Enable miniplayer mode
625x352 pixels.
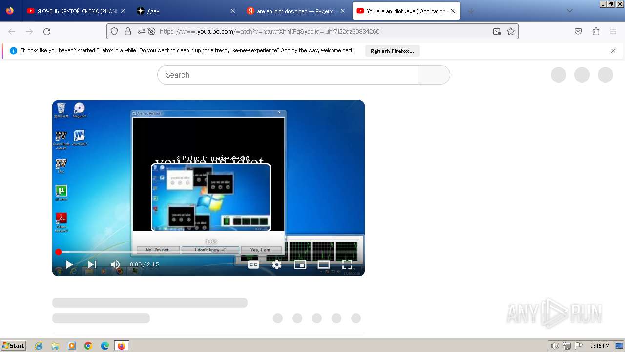point(300,264)
